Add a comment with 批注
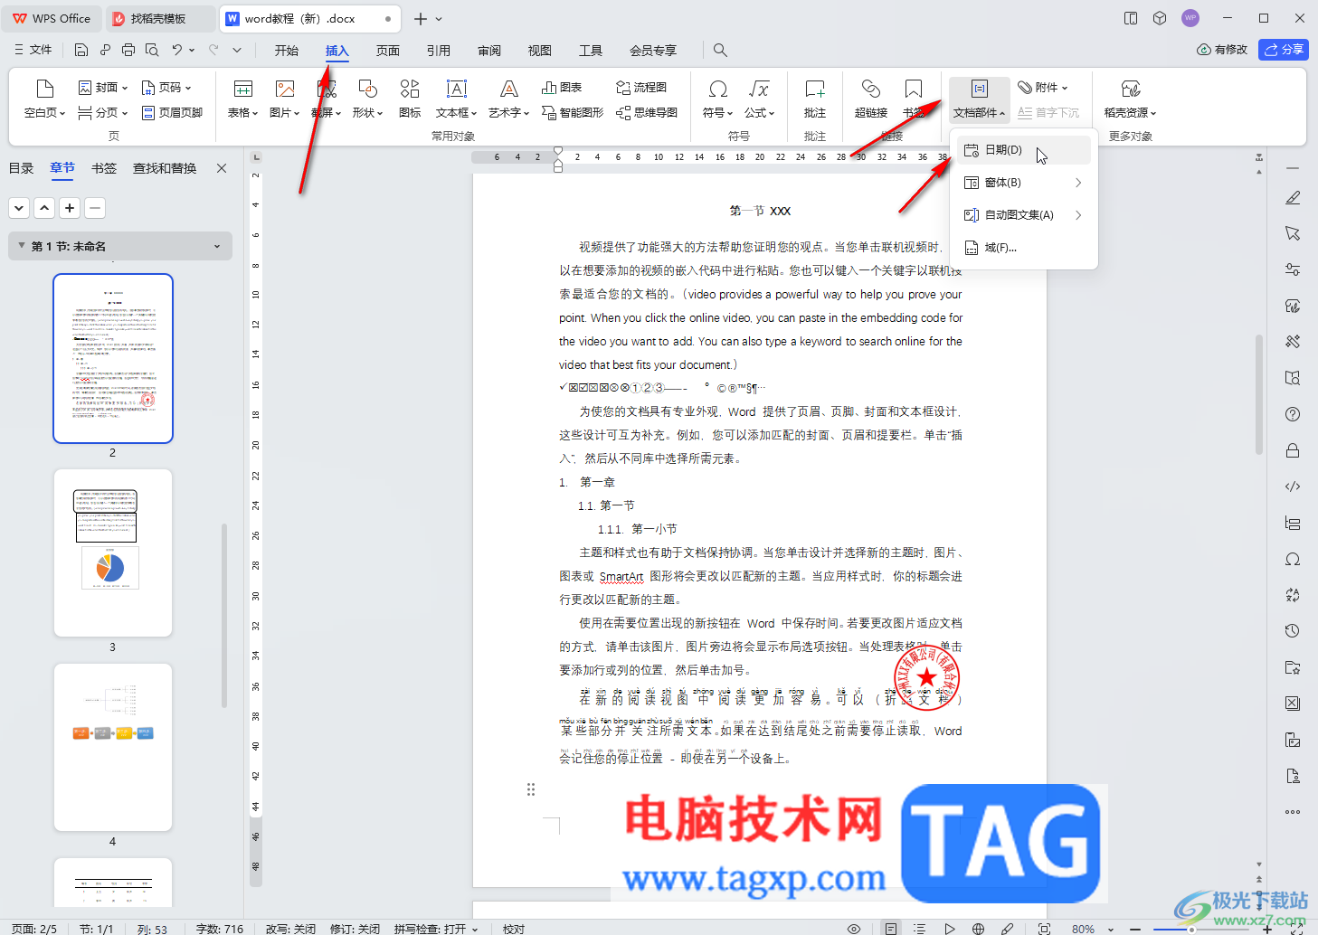This screenshot has width=1318, height=935. (x=815, y=99)
